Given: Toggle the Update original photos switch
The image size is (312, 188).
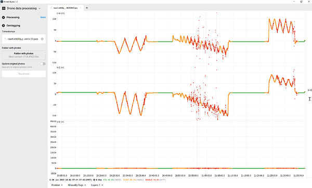Looking at the screenshot, I should pos(43,64).
